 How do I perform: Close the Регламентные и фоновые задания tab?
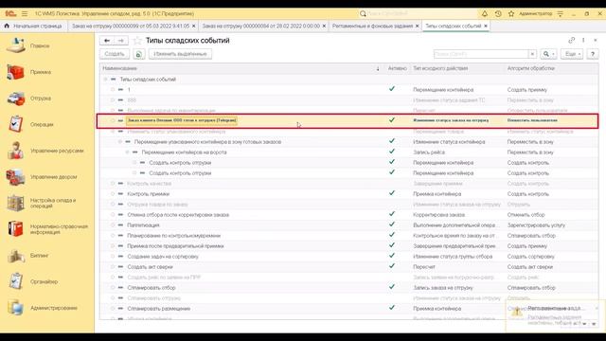[x=417, y=26]
